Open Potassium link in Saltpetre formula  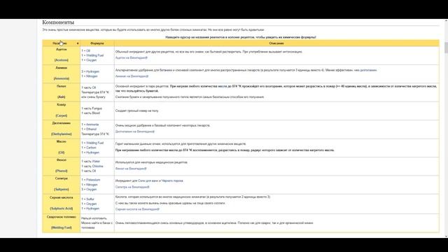pyautogui.click(x=93, y=180)
